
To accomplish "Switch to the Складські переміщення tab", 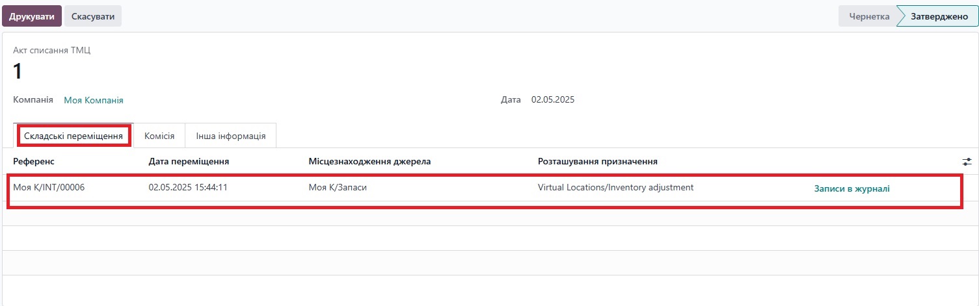I will 74,136.
